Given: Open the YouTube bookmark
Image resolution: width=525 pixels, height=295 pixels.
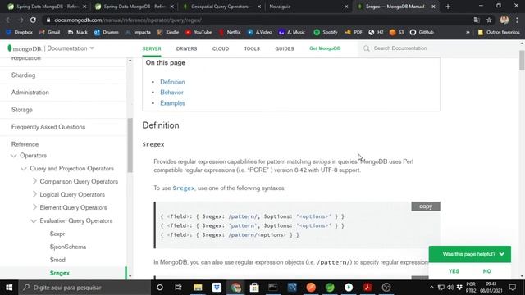Looking at the screenshot, I should [199, 32].
